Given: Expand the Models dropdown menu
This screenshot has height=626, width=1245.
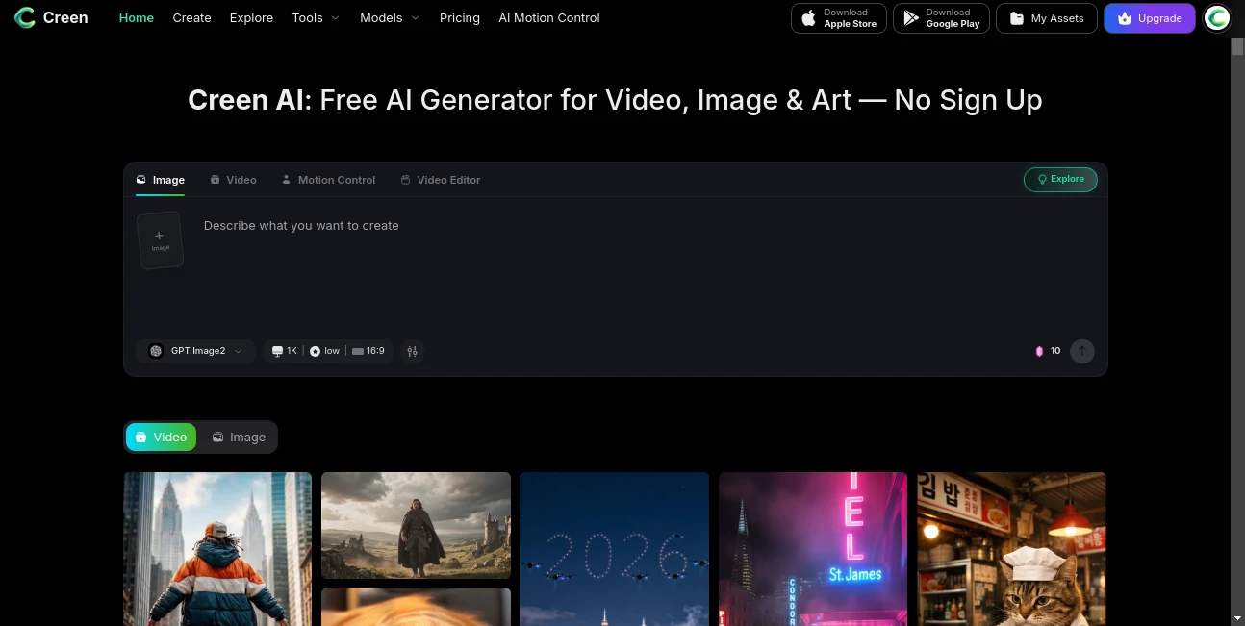Looking at the screenshot, I should click(390, 17).
